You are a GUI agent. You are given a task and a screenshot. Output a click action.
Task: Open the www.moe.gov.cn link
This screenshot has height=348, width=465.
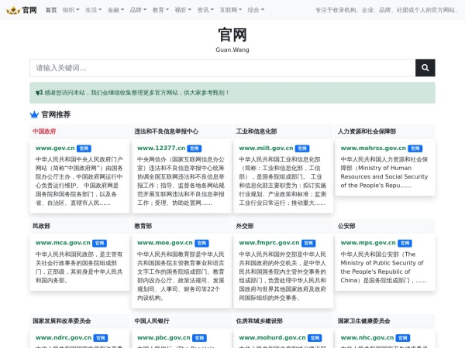pyautogui.click(x=165, y=243)
